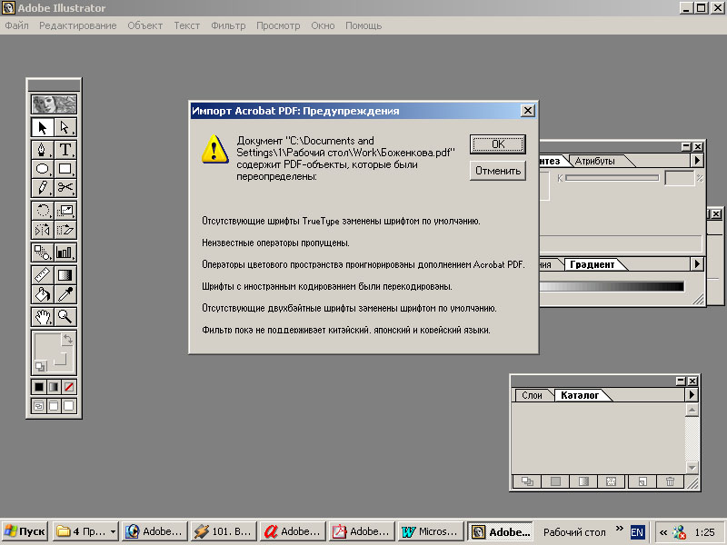
Task: Show all swatches in Каталог panel
Action: (x=527, y=481)
